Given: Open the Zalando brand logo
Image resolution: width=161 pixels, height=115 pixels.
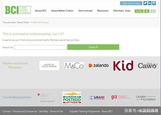Looking at the screenshot, I should (x=99, y=66).
